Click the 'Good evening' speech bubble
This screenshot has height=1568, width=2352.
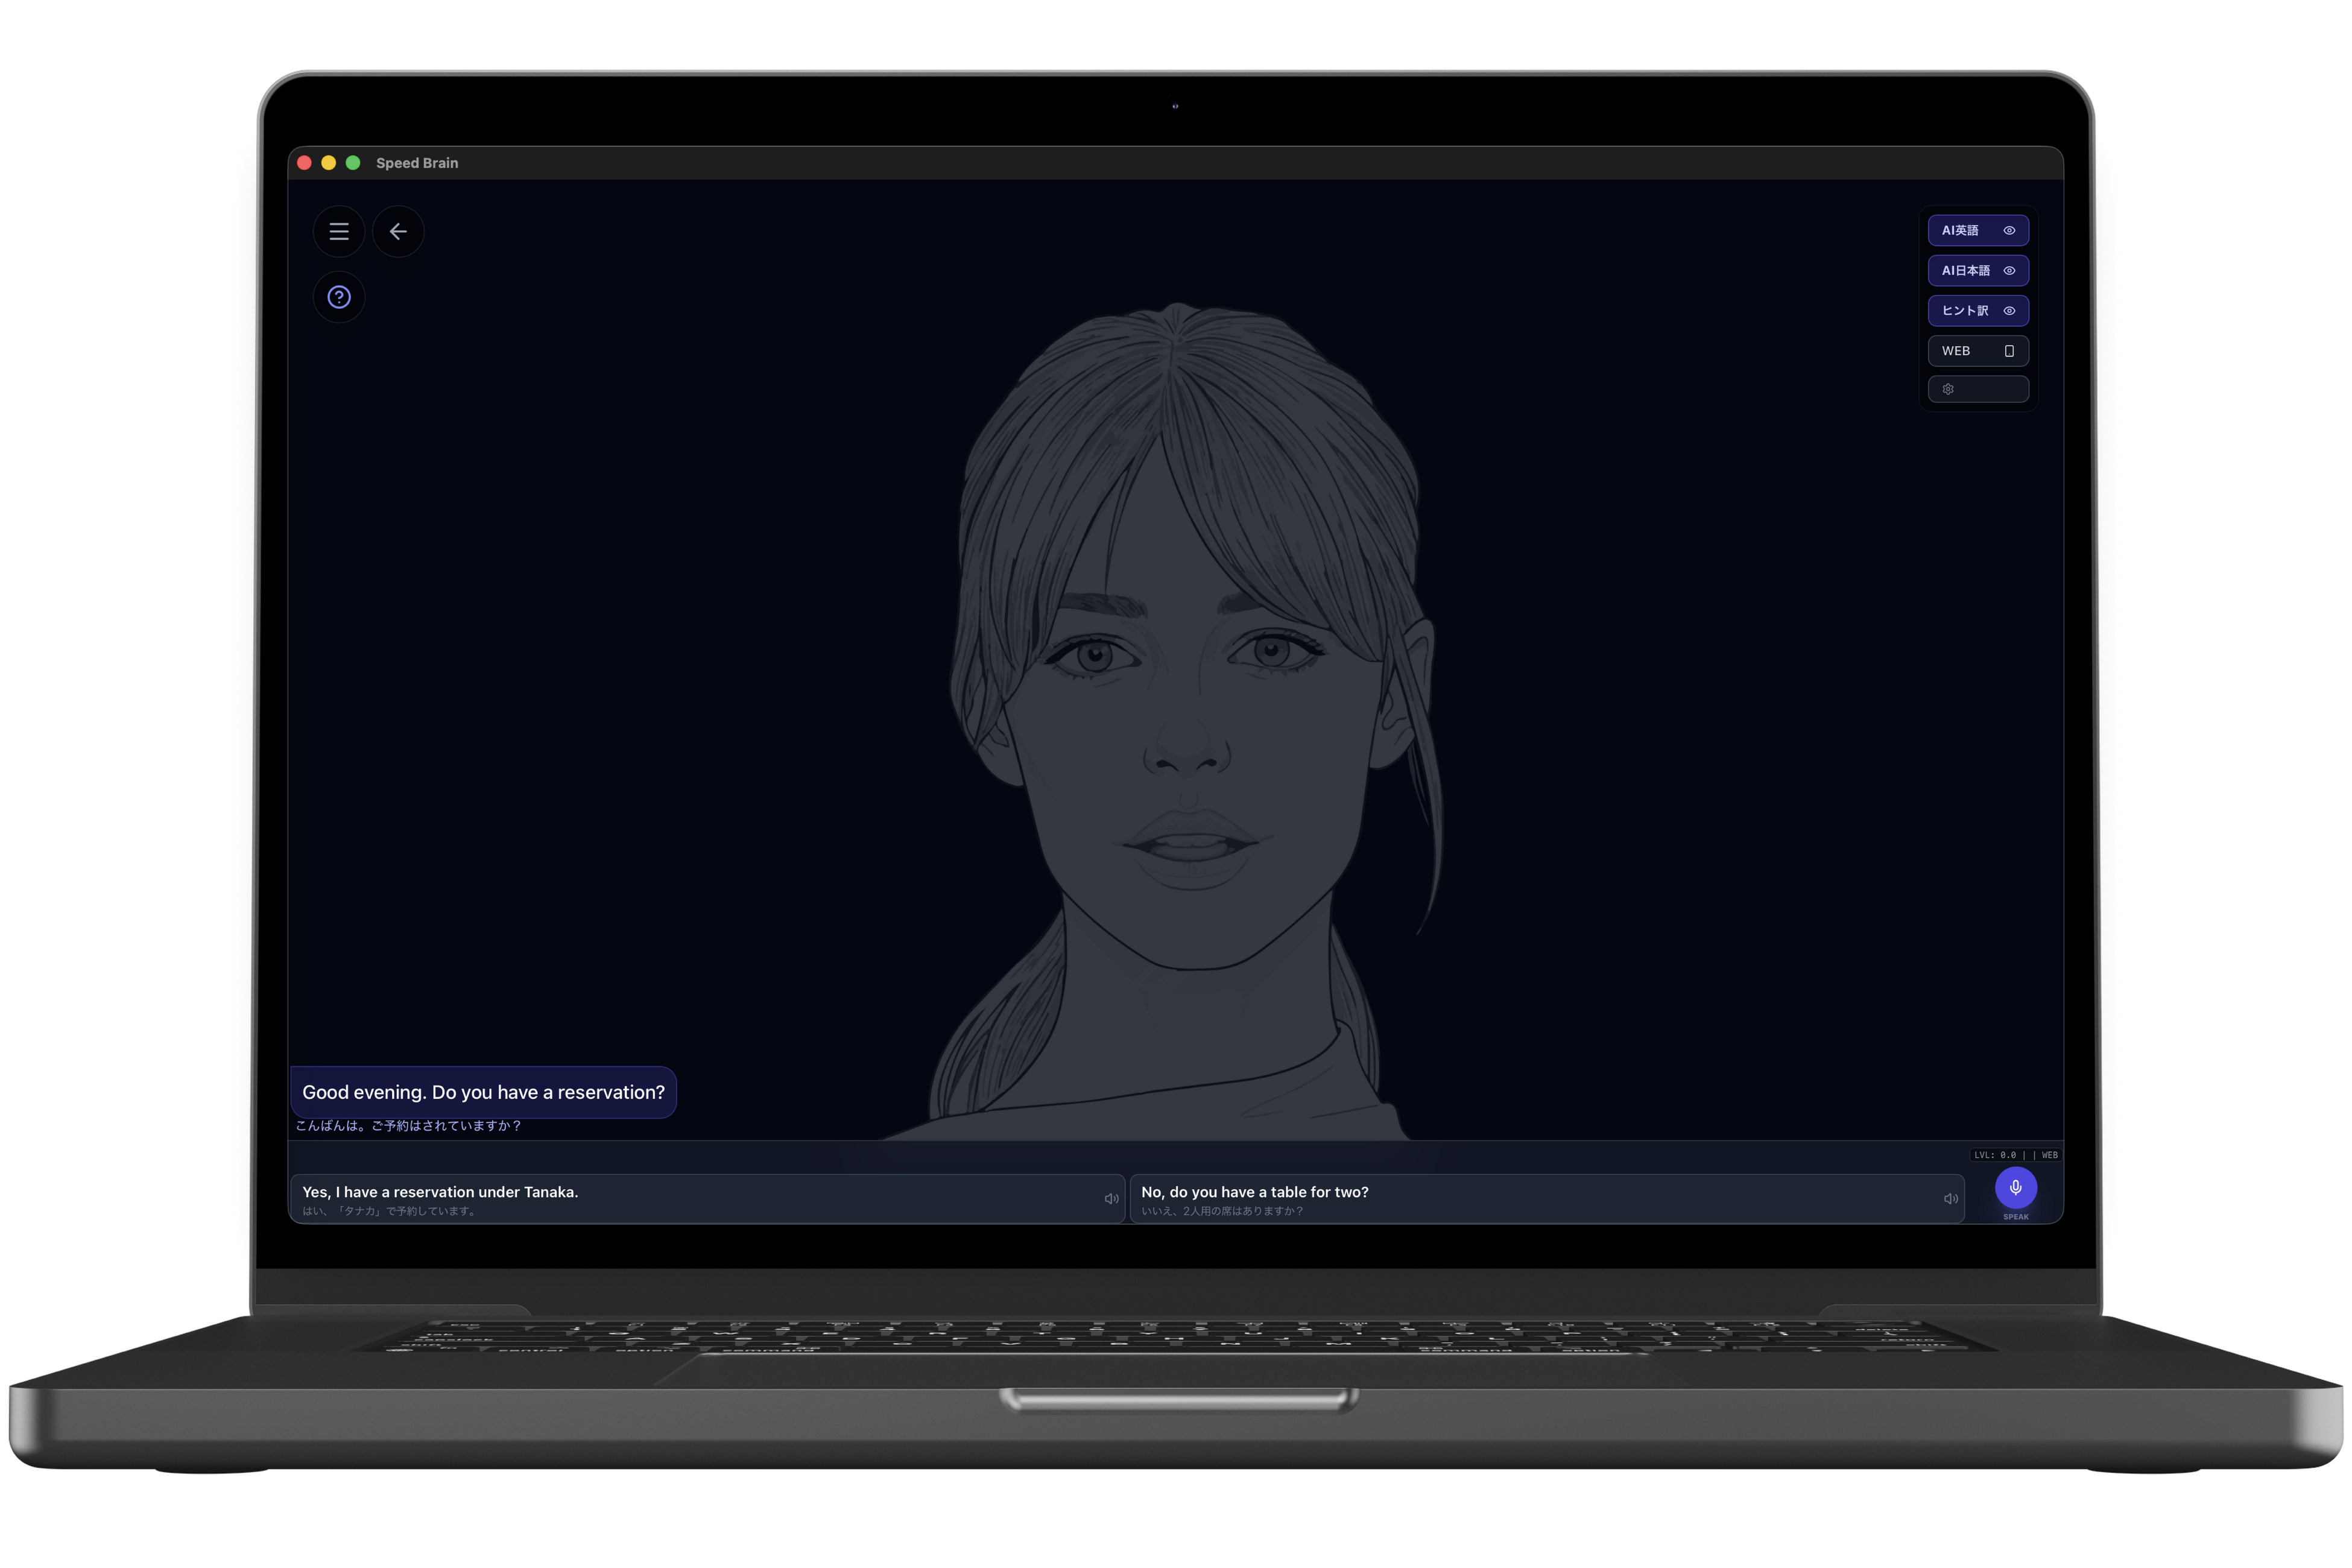(x=483, y=1092)
